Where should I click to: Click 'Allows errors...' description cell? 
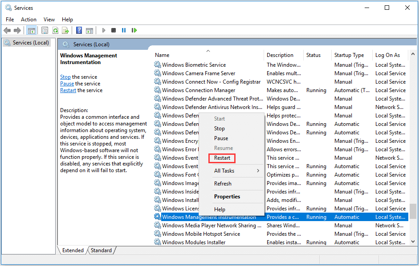point(284,149)
